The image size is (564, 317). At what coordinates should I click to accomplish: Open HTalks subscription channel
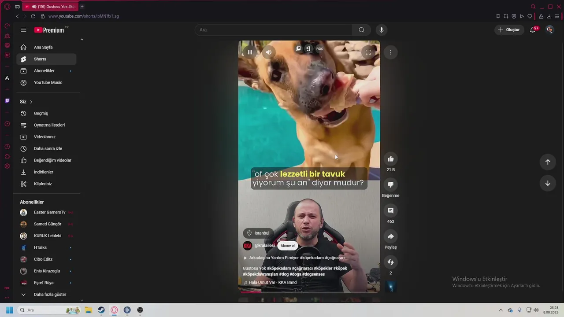coord(46,247)
